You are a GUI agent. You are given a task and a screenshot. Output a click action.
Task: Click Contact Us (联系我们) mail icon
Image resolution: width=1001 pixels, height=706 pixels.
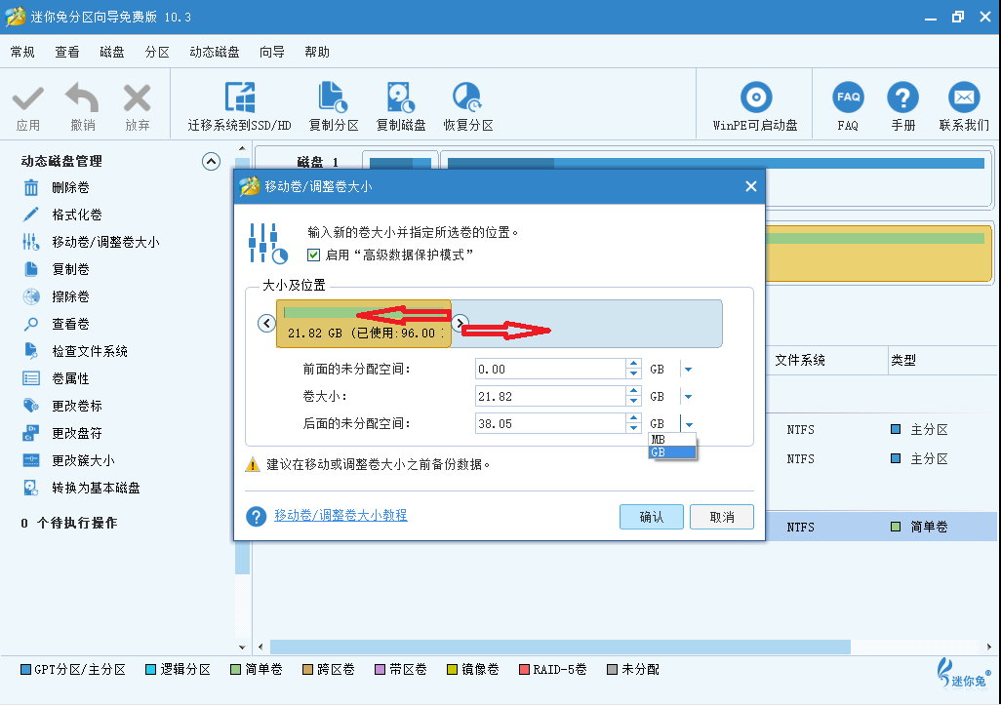(964, 106)
